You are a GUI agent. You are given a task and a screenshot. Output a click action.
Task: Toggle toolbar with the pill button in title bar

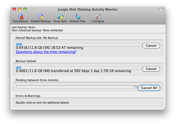161,9
